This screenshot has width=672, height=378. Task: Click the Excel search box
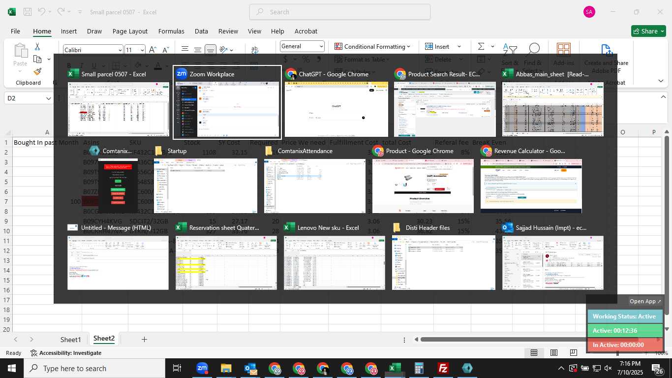point(340,12)
